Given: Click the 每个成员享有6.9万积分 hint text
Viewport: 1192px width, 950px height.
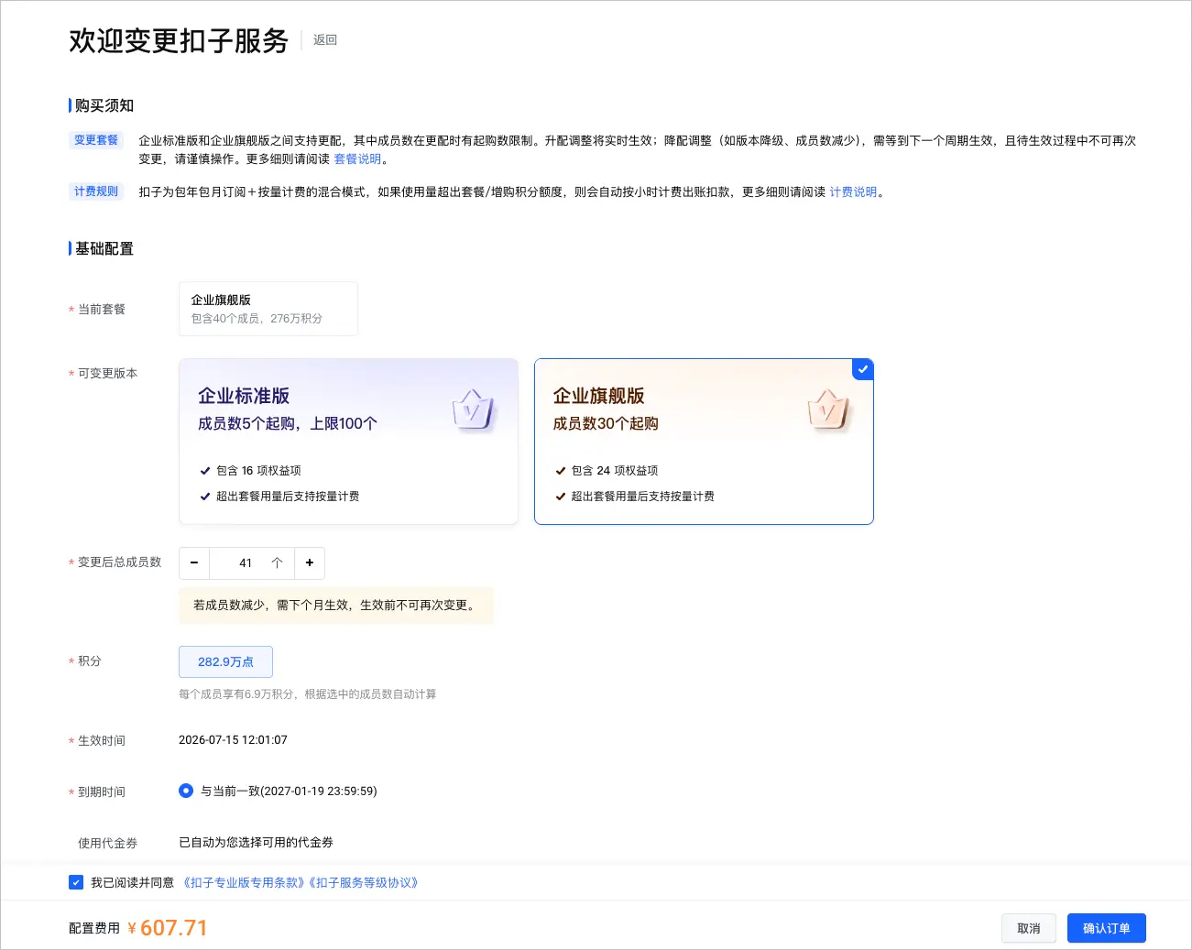Looking at the screenshot, I should pyautogui.click(x=307, y=694).
